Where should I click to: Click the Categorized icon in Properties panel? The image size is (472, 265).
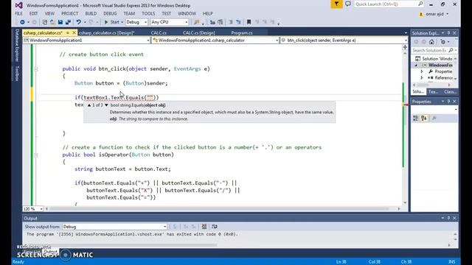[x=416, y=119]
